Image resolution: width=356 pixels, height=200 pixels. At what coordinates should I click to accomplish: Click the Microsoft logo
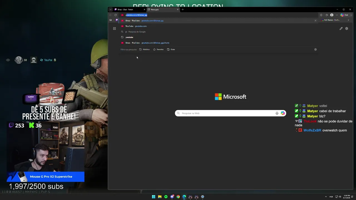click(x=231, y=97)
